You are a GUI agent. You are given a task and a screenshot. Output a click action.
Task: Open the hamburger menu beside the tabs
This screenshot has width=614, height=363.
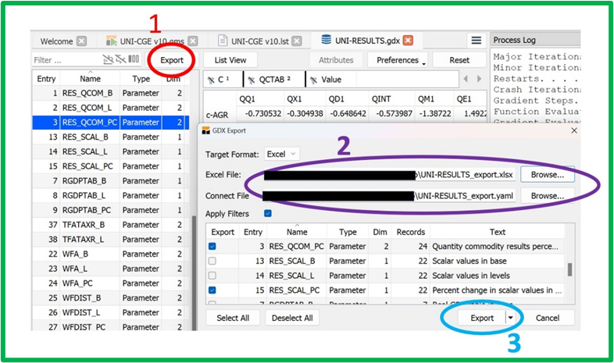pyautogui.click(x=475, y=41)
